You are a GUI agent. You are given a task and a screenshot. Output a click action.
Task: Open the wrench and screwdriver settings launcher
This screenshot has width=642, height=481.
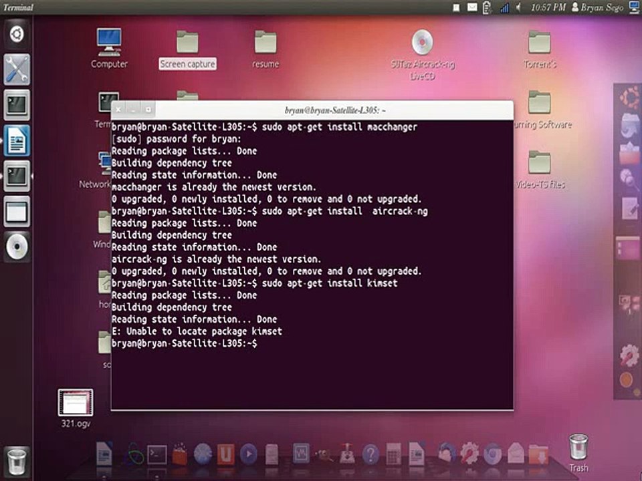[17, 69]
